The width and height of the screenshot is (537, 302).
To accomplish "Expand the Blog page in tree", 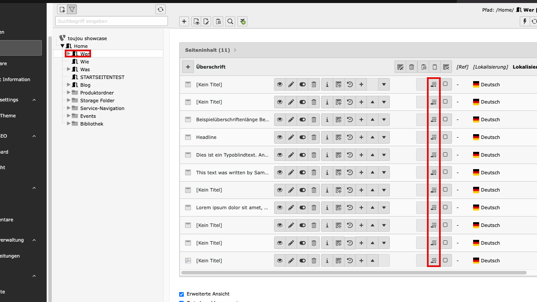I will pyautogui.click(x=69, y=85).
